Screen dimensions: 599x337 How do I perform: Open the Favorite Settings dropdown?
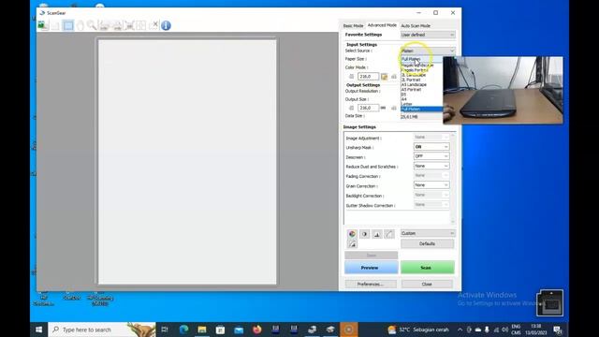pyautogui.click(x=428, y=35)
